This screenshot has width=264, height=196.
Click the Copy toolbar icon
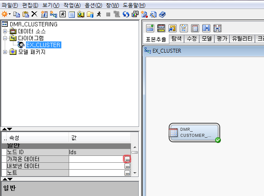[17, 14]
